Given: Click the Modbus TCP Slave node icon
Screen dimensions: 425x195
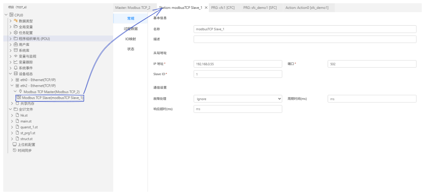Looking at the screenshot, I should (x=19, y=97).
